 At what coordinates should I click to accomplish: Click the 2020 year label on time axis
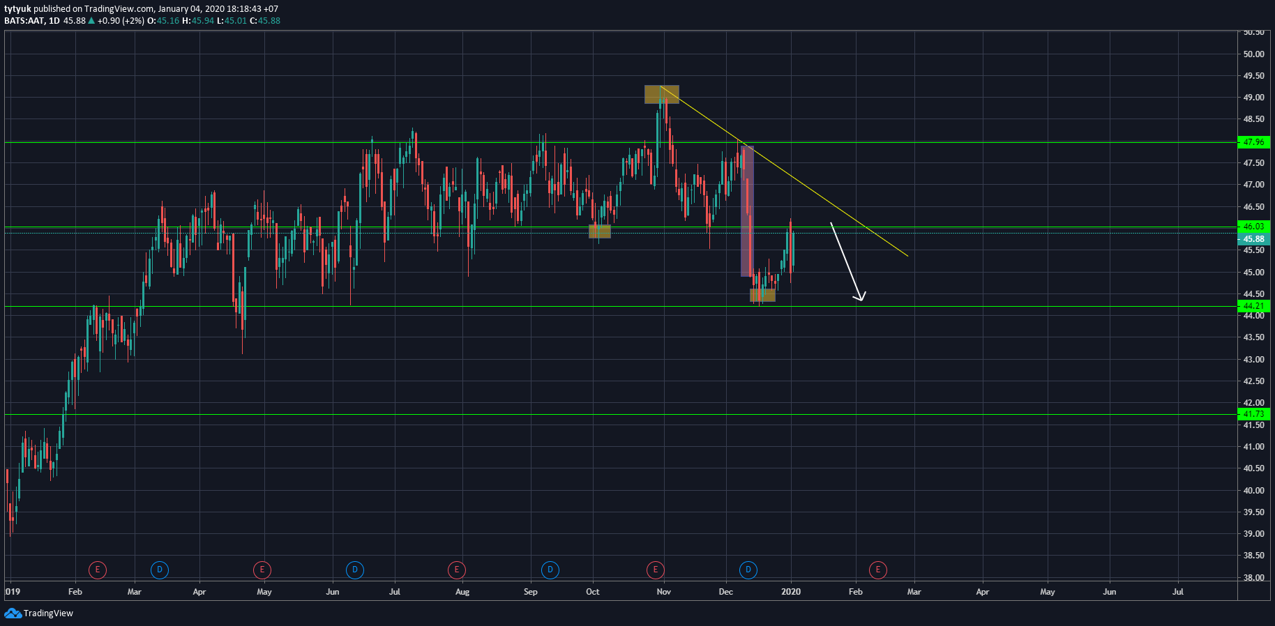791,592
